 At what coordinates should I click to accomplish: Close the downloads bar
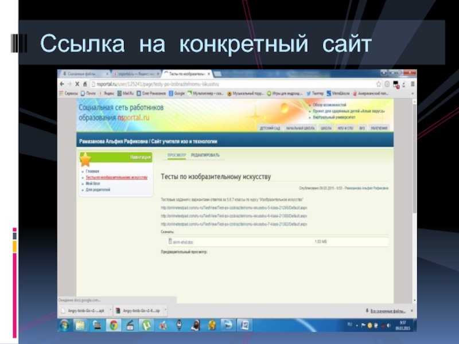pos(412,311)
